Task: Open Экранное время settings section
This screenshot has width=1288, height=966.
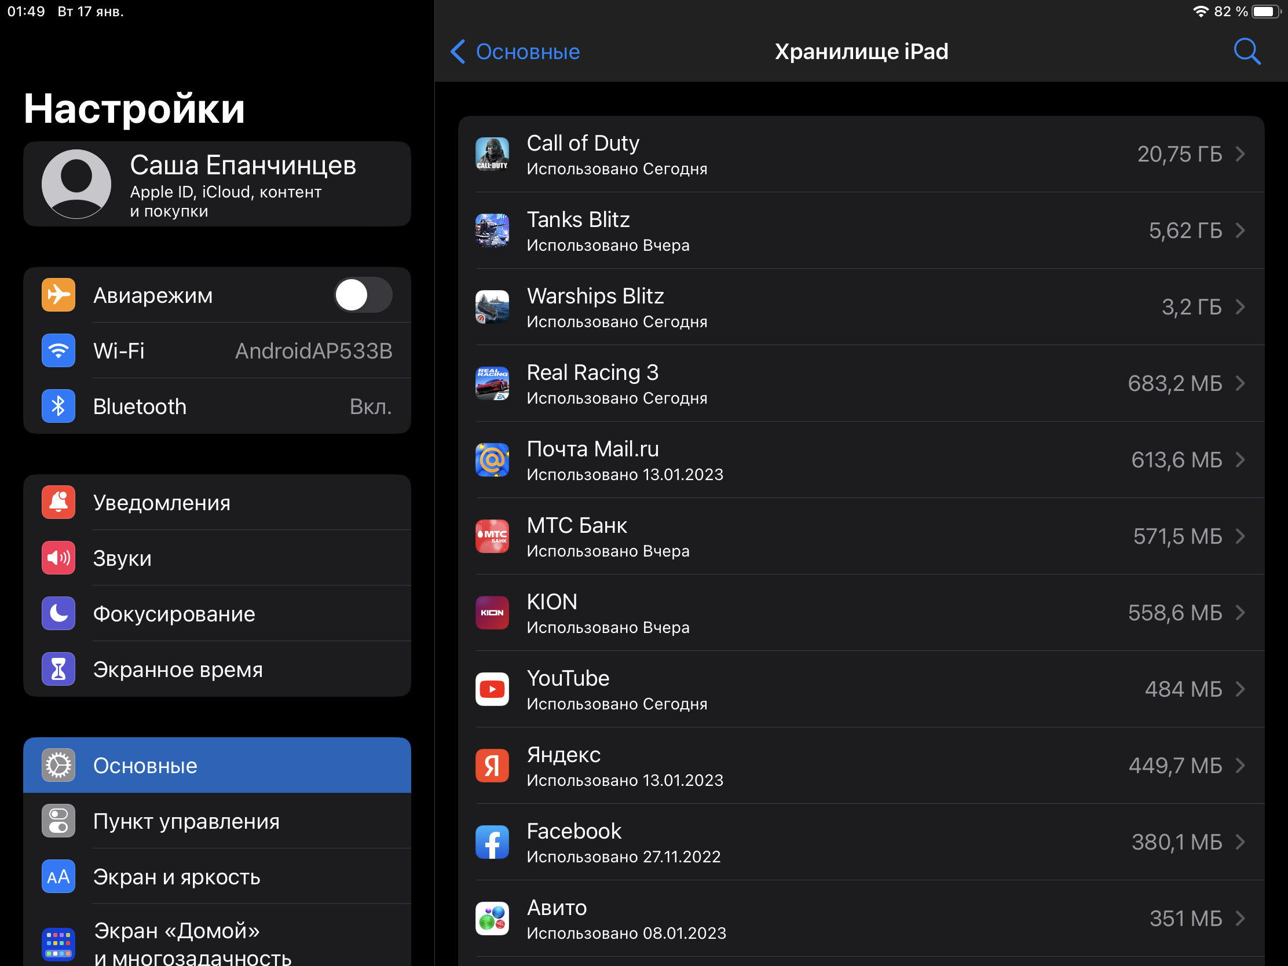Action: pyautogui.click(x=217, y=669)
